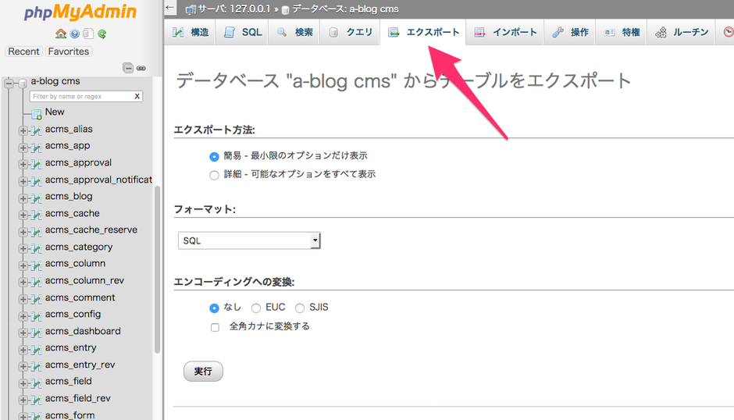The height and width of the screenshot is (420, 734).
Task: Expand the acms_alias table node
Action: pyautogui.click(x=23, y=130)
